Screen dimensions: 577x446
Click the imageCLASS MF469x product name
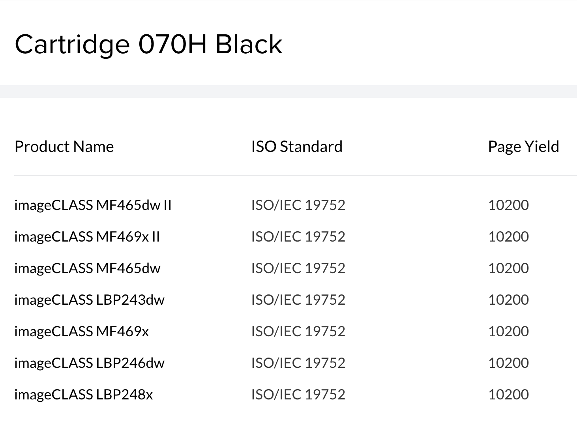click(x=81, y=331)
